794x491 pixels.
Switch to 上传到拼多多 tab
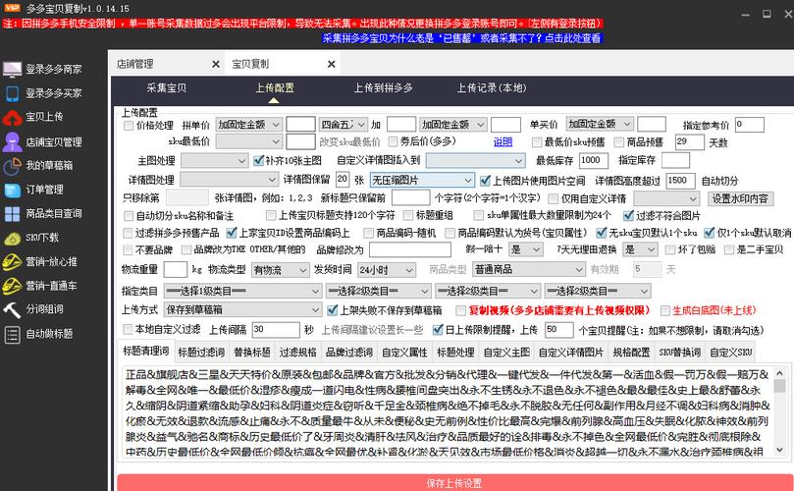[384, 87]
